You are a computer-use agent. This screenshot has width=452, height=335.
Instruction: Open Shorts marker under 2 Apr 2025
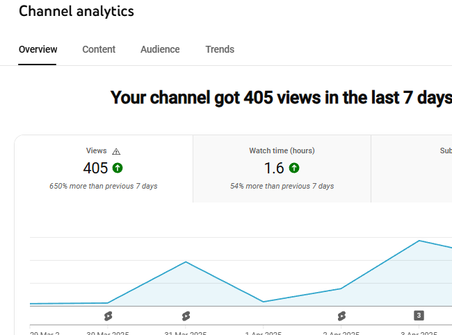(341, 316)
